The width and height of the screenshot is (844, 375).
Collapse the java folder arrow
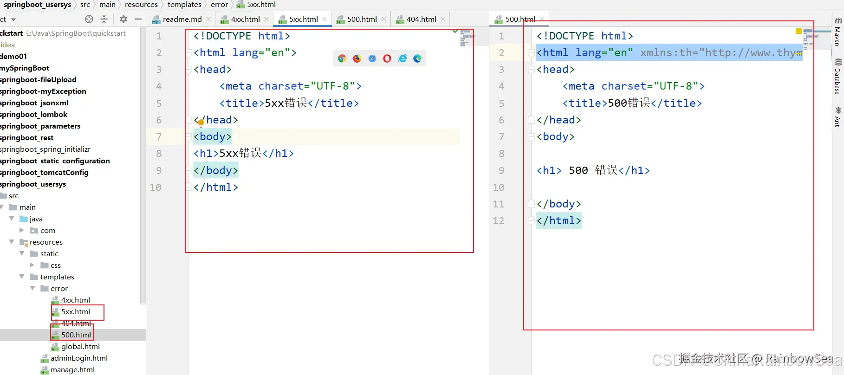click(x=12, y=219)
